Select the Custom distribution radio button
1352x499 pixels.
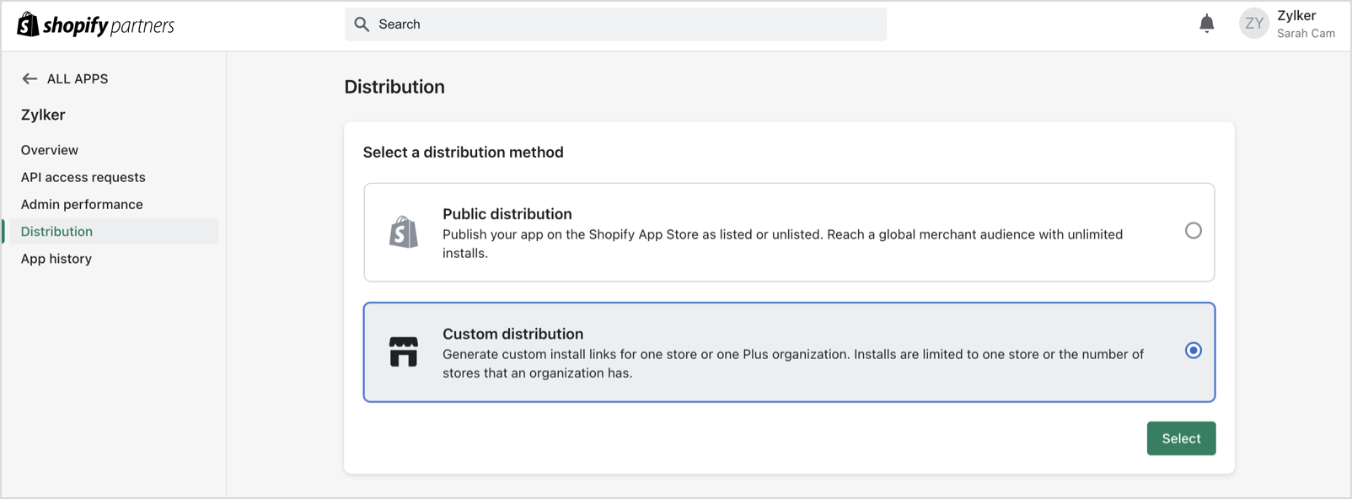click(1193, 351)
